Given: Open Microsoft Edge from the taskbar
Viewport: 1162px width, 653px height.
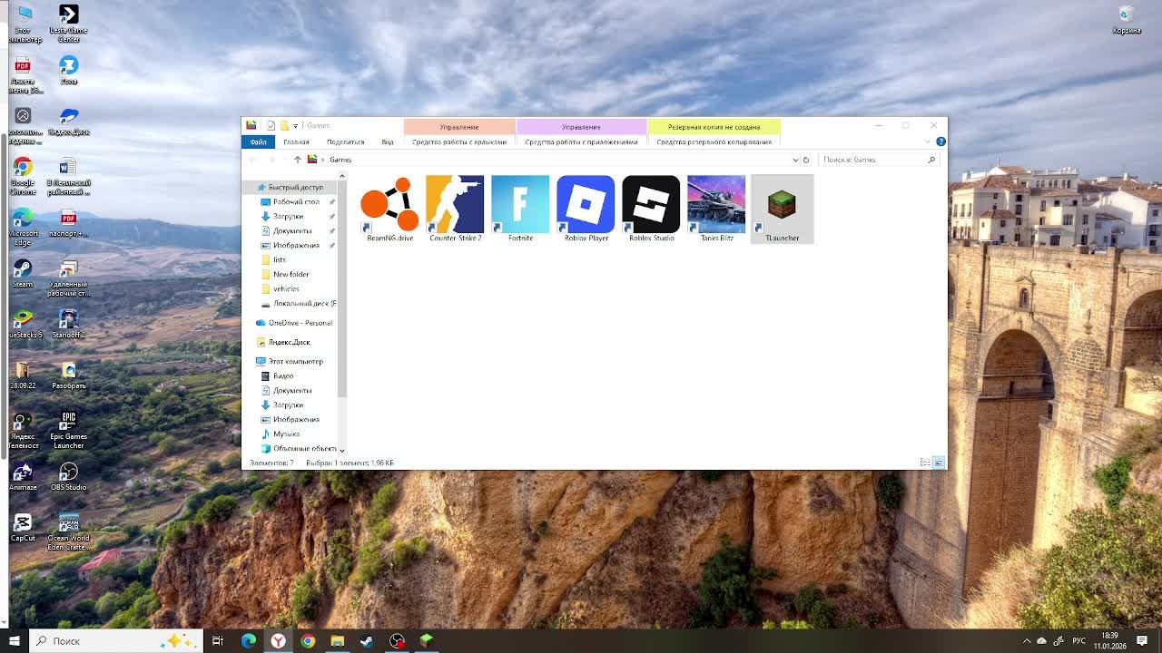Looking at the screenshot, I should (248, 641).
